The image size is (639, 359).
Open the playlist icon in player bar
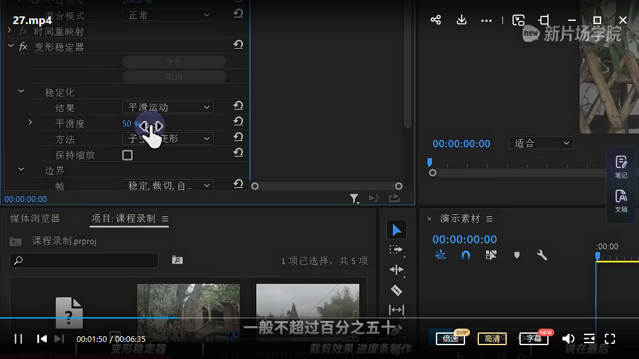pyautogui.click(x=589, y=339)
